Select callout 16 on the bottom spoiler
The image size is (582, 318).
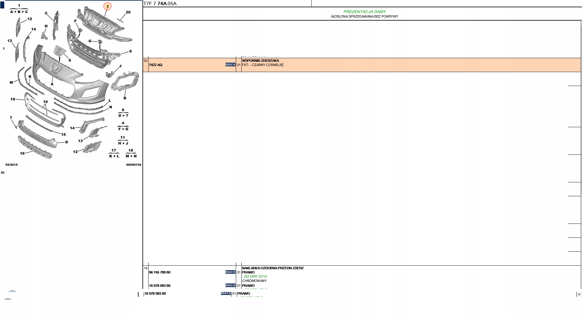(x=22, y=153)
